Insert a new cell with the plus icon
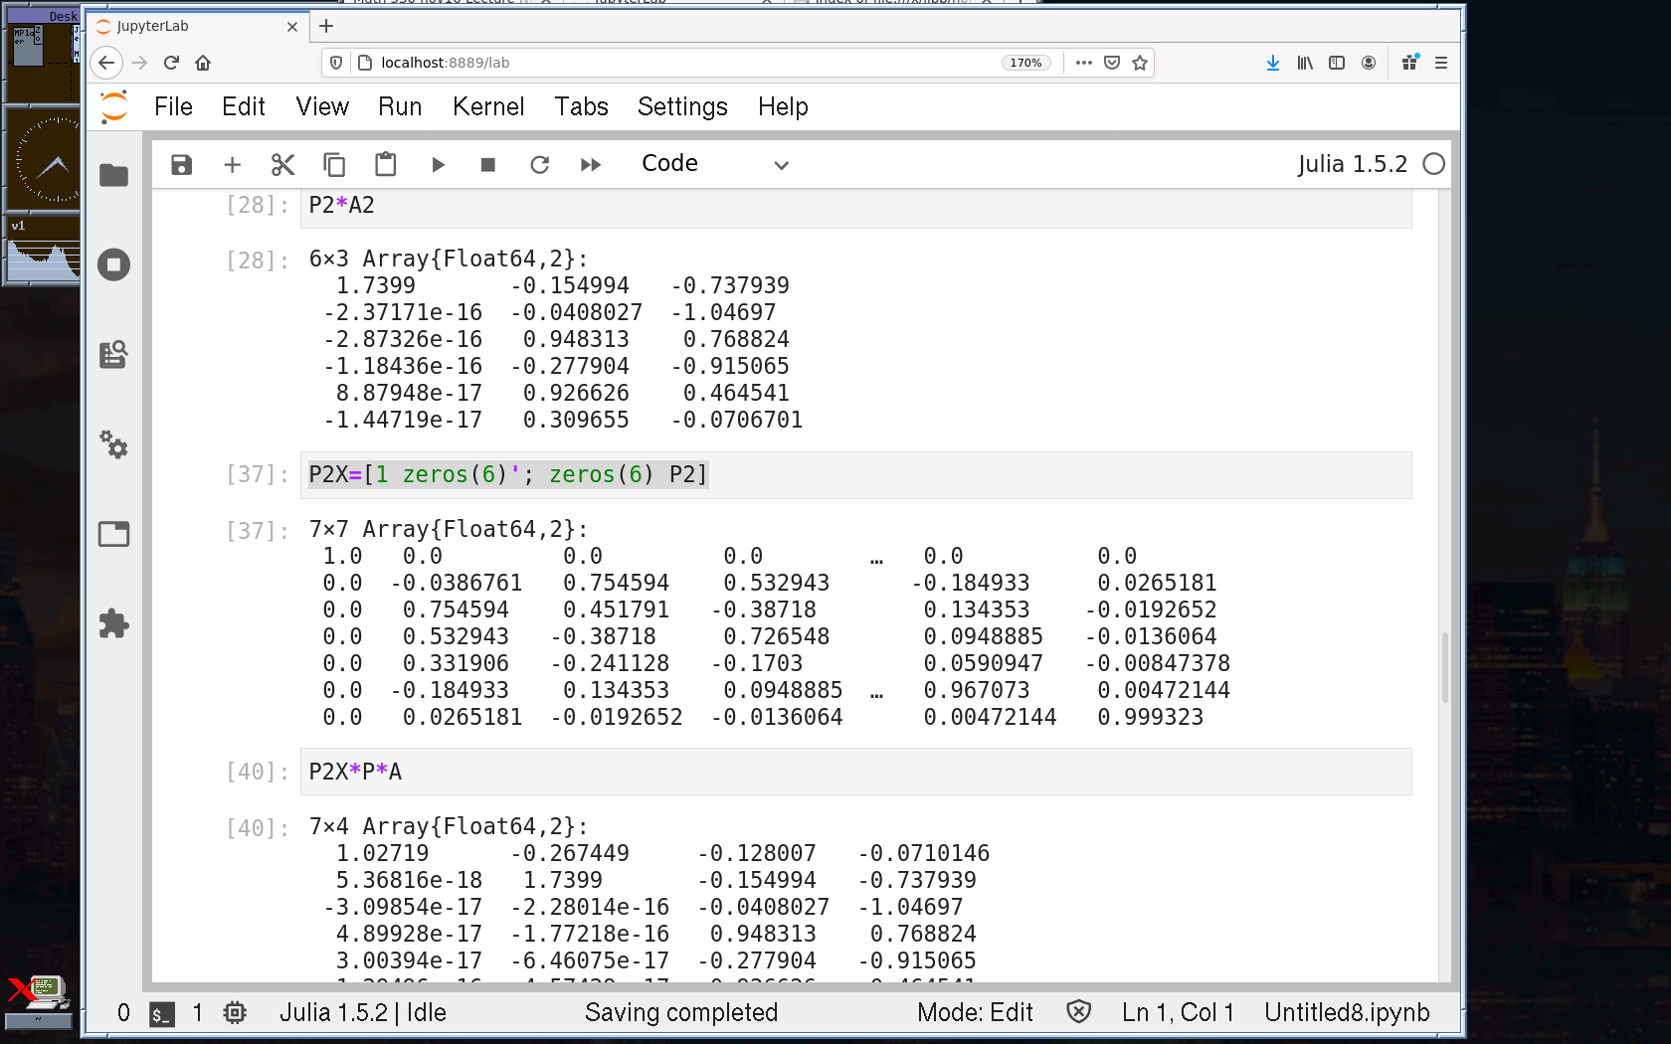This screenshot has height=1044, width=1671. pyautogui.click(x=232, y=165)
